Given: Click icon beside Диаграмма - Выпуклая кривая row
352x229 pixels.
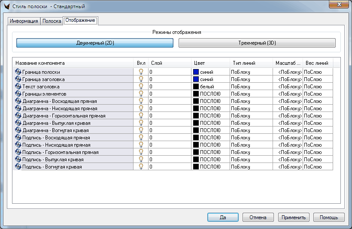Looking at the screenshot, I should point(18,123).
